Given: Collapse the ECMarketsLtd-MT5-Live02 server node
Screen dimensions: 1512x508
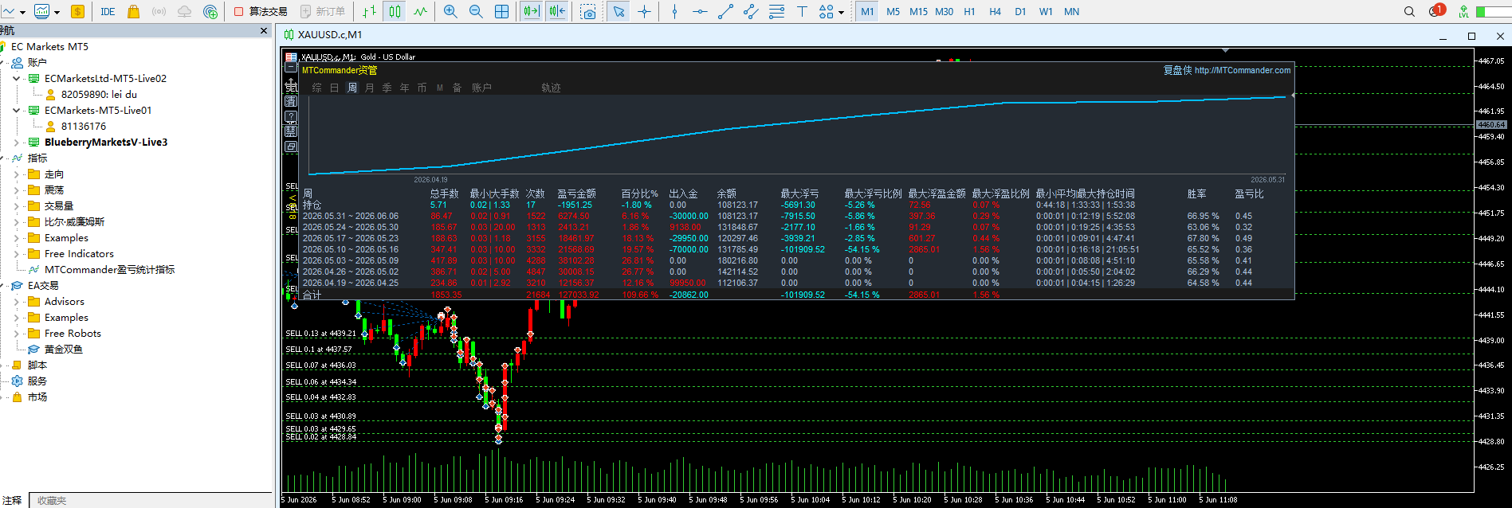Looking at the screenshot, I should click(16, 78).
